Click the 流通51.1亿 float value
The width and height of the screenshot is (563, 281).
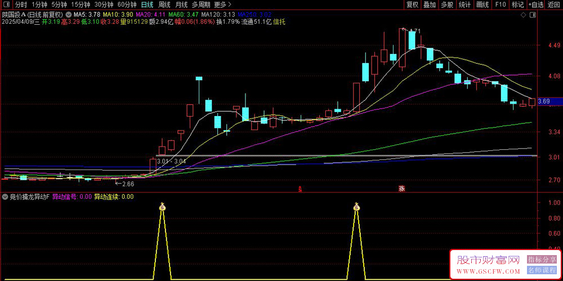pyautogui.click(x=256, y=22)
